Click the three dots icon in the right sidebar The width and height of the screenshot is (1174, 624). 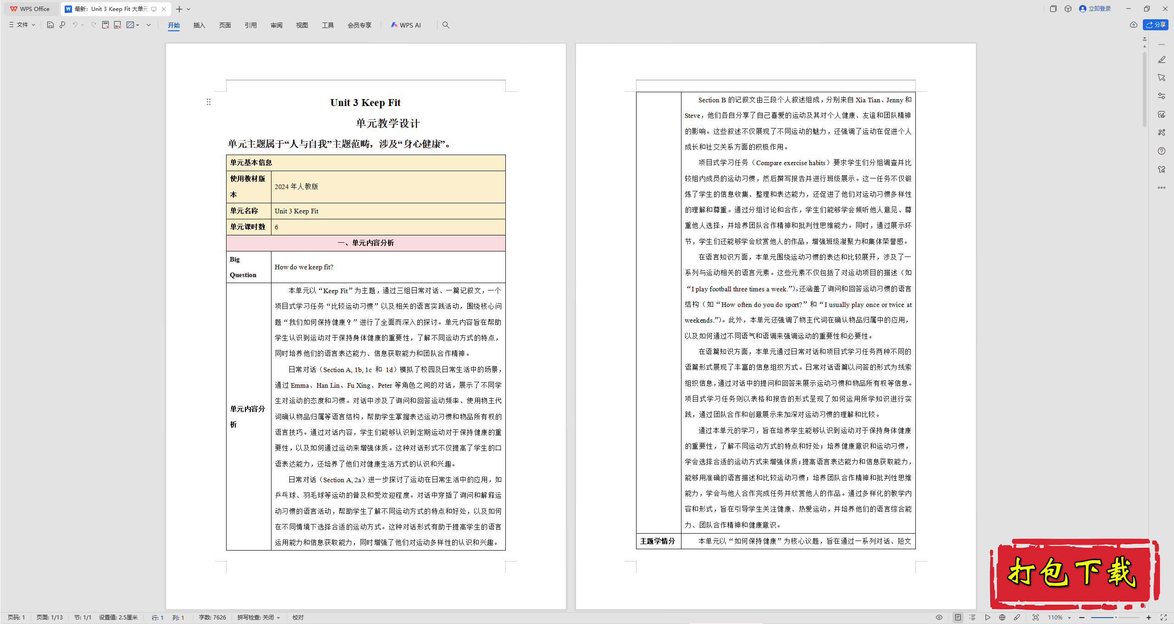(1162, 187)
